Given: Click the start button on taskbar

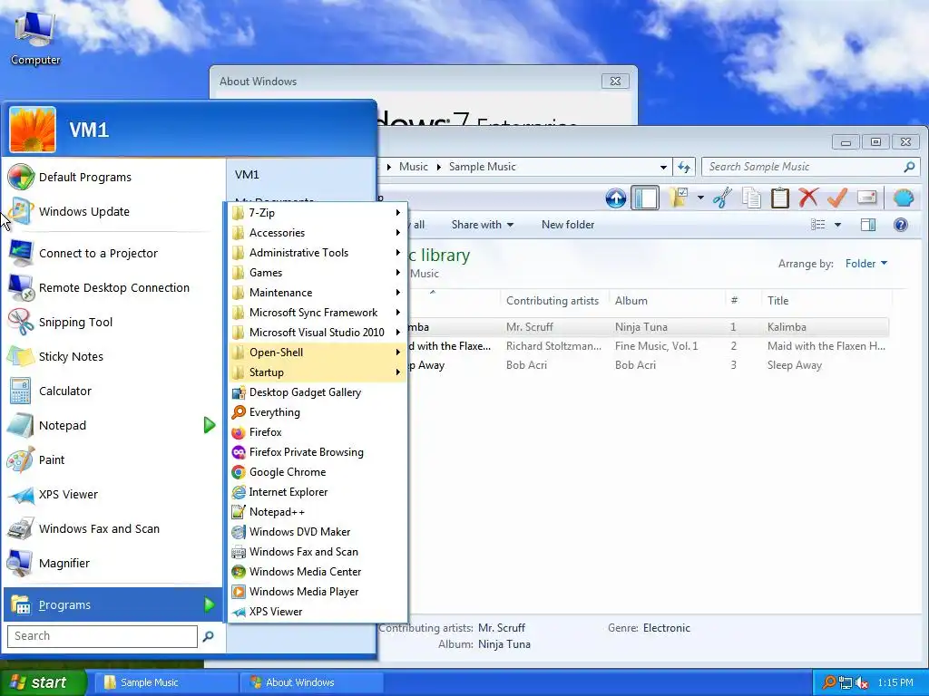Looking at the screenshot, I should [42, 682].
